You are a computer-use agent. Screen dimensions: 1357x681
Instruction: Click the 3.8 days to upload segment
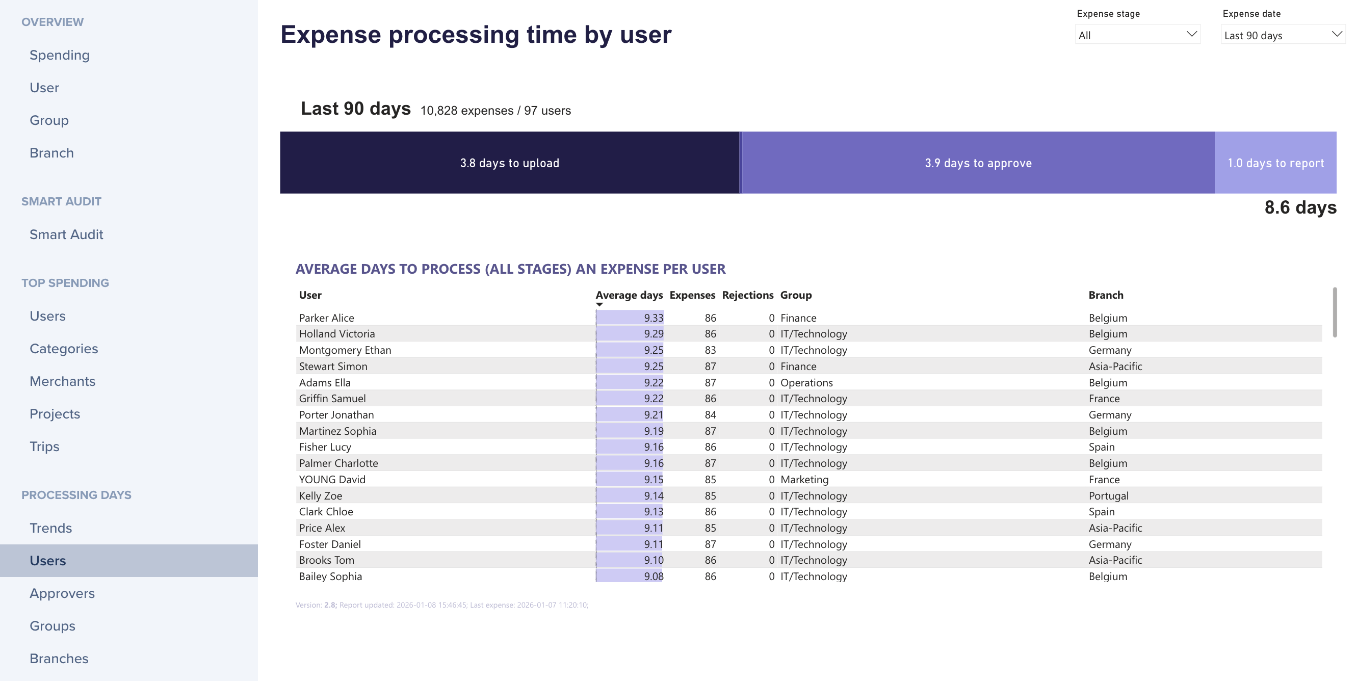(x=509, y=163)
